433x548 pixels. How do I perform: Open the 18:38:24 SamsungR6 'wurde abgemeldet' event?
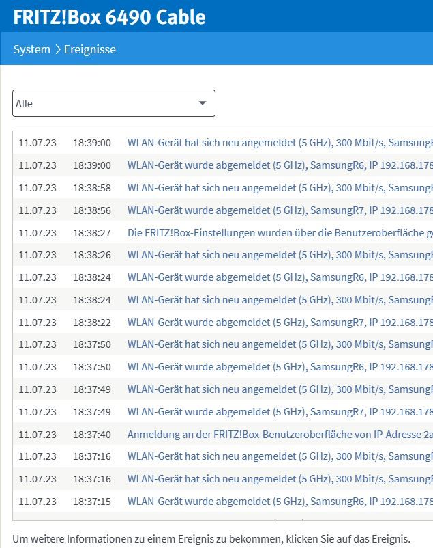coord(280,277)
